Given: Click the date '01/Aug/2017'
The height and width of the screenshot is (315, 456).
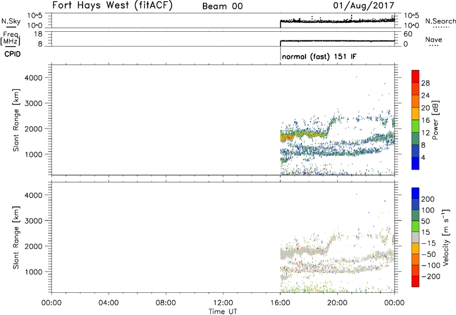Looking at the screenshot, I should (x=364, y=5).
